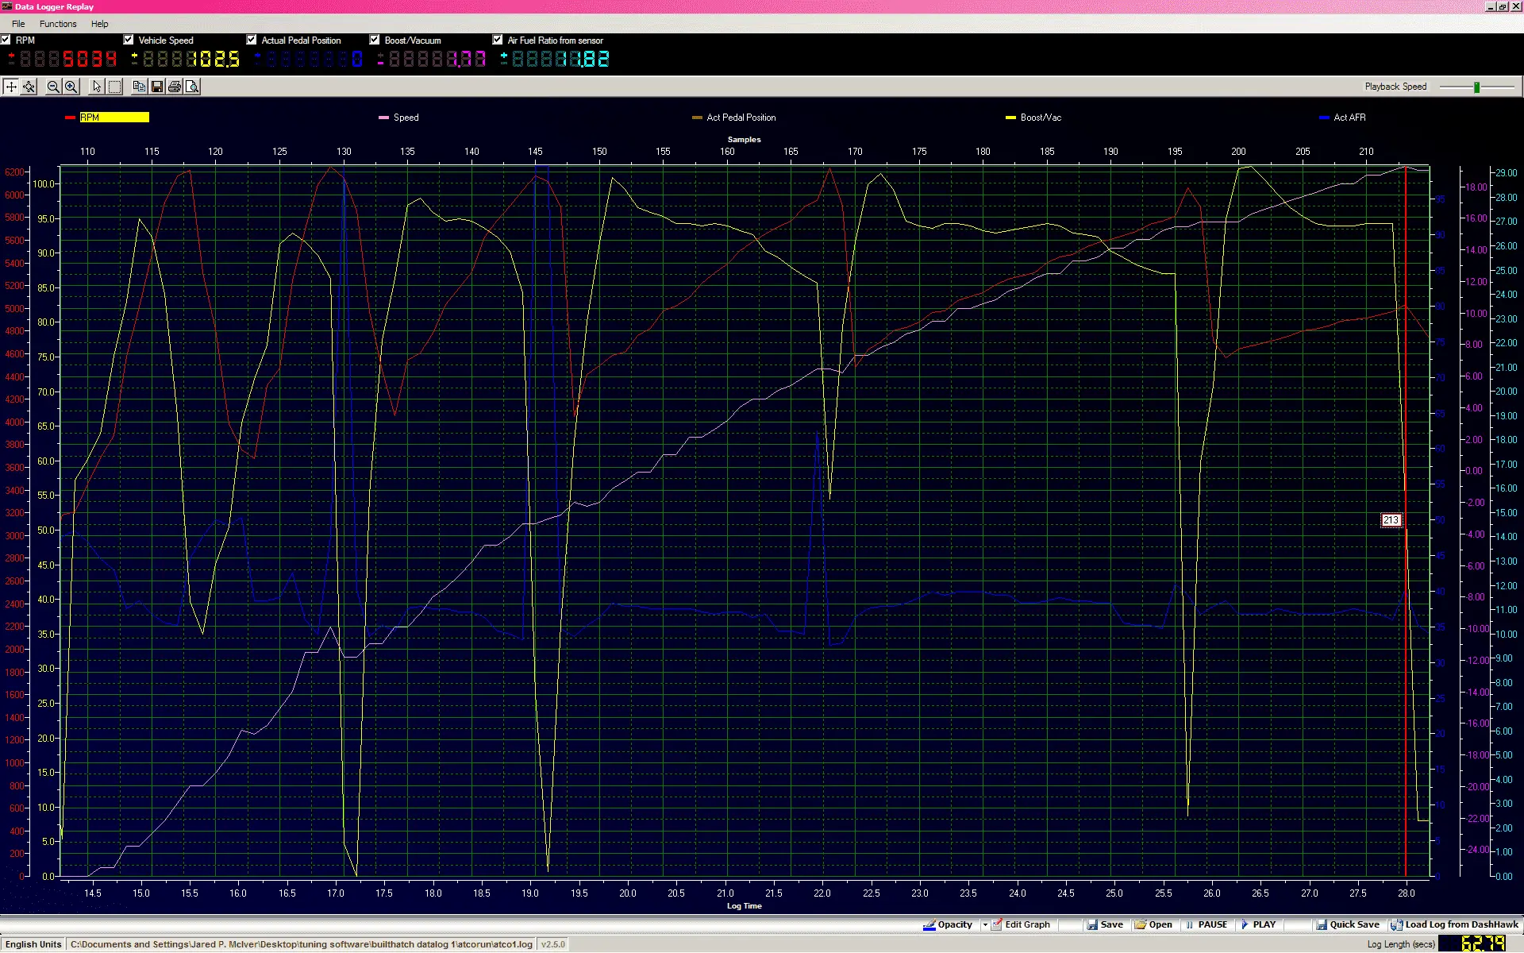Choose the dotted rectangle selection tool
This screenshot has height=953, width=1524.
pyautogui.click(x=114, y=87)
